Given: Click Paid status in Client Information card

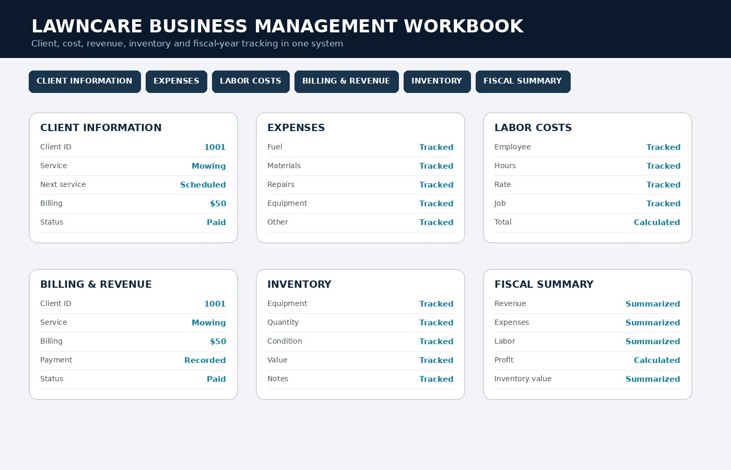Looking at the screenshot, I should [x=216, y=222].
